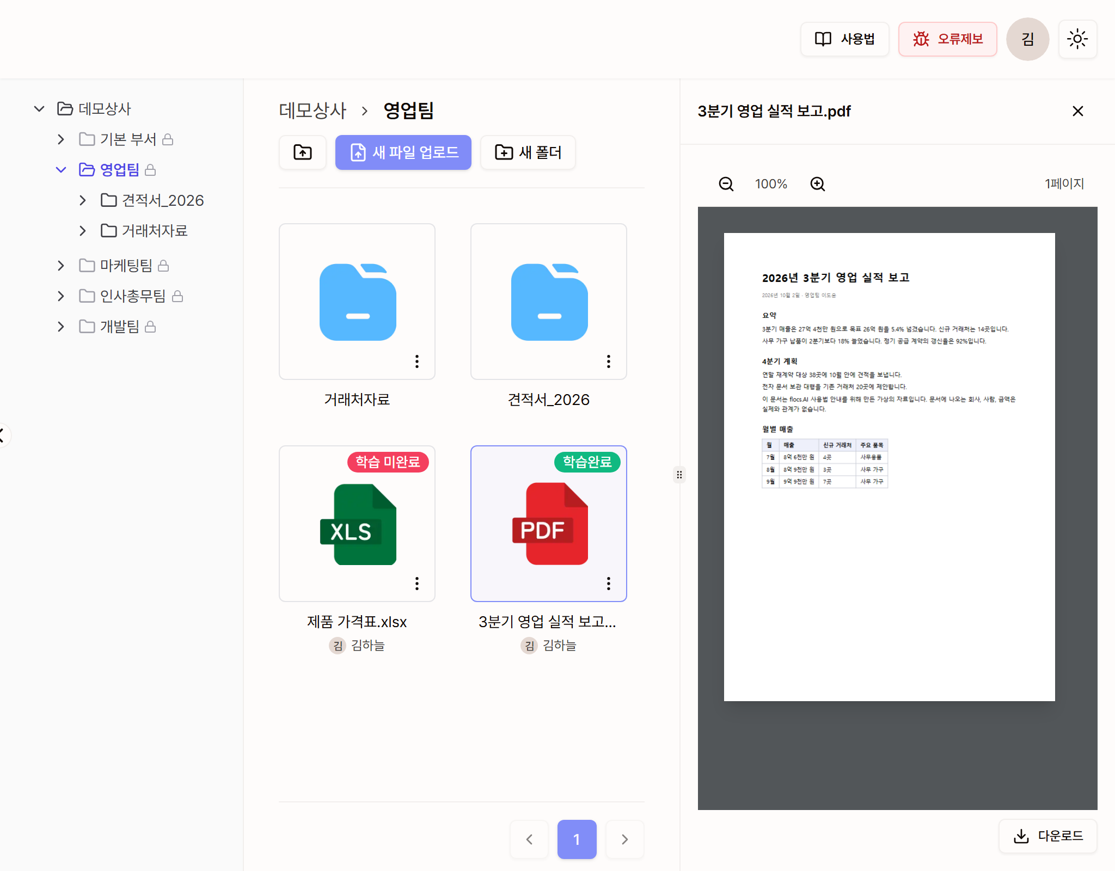This screenshot has height=871, width=1115.
Task: Open options menu for 3분기 영업 실적 PDF
Action: pos(609,584)
